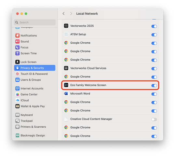
Task: Click the Screen Time hourglass icon
Action: (x=18, y=53)
